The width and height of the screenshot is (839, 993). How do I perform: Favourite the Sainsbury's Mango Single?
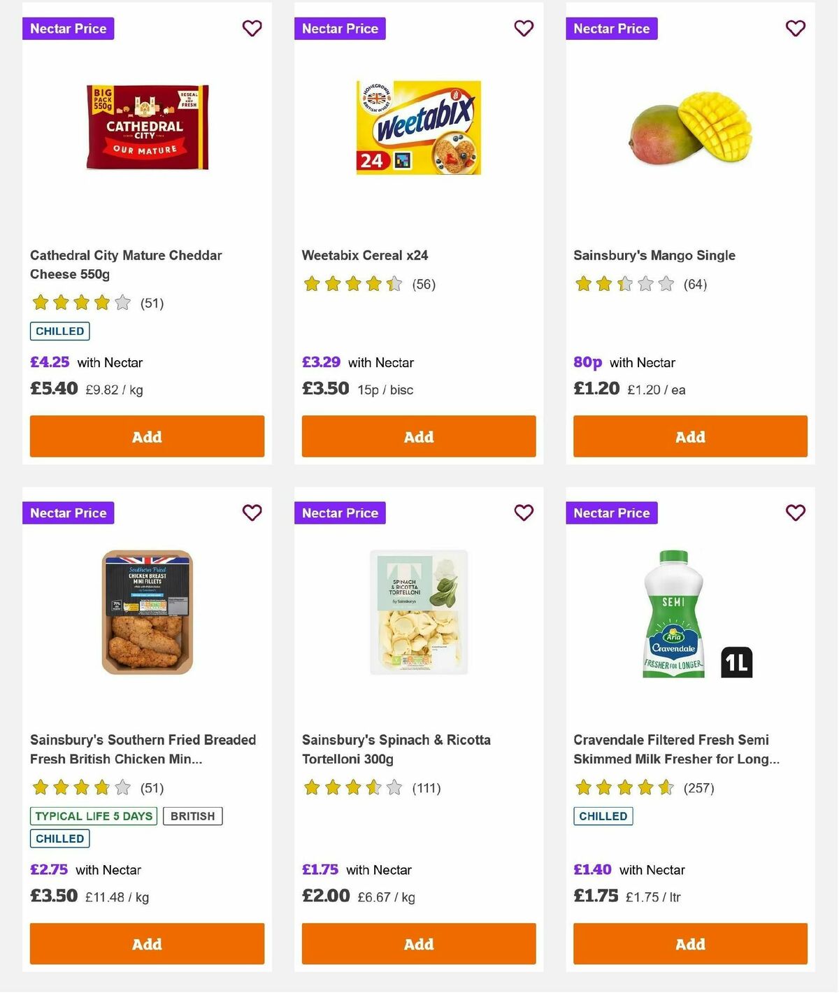[795, 29]
